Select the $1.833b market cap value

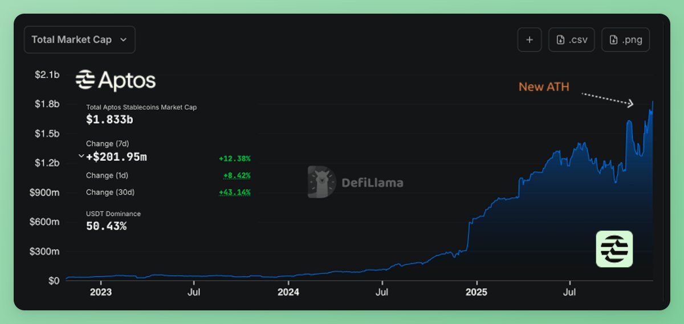(x=109, y=119)
